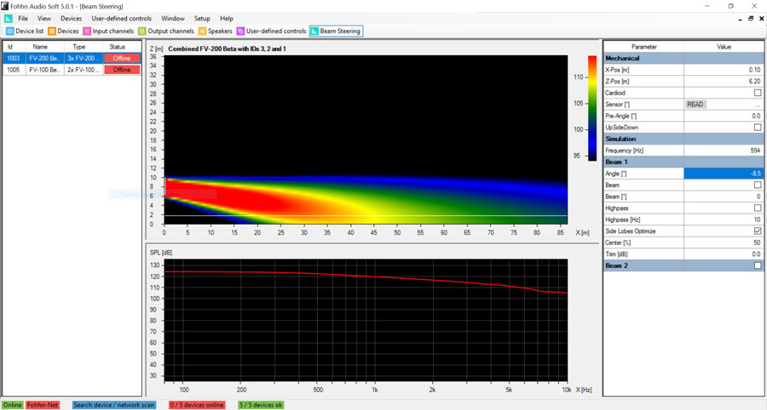
Task: Click the Input channels toolbar label
Action: click(x=113, y=31)
